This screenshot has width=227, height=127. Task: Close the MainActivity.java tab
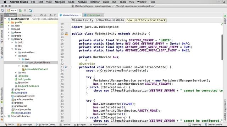80,15
